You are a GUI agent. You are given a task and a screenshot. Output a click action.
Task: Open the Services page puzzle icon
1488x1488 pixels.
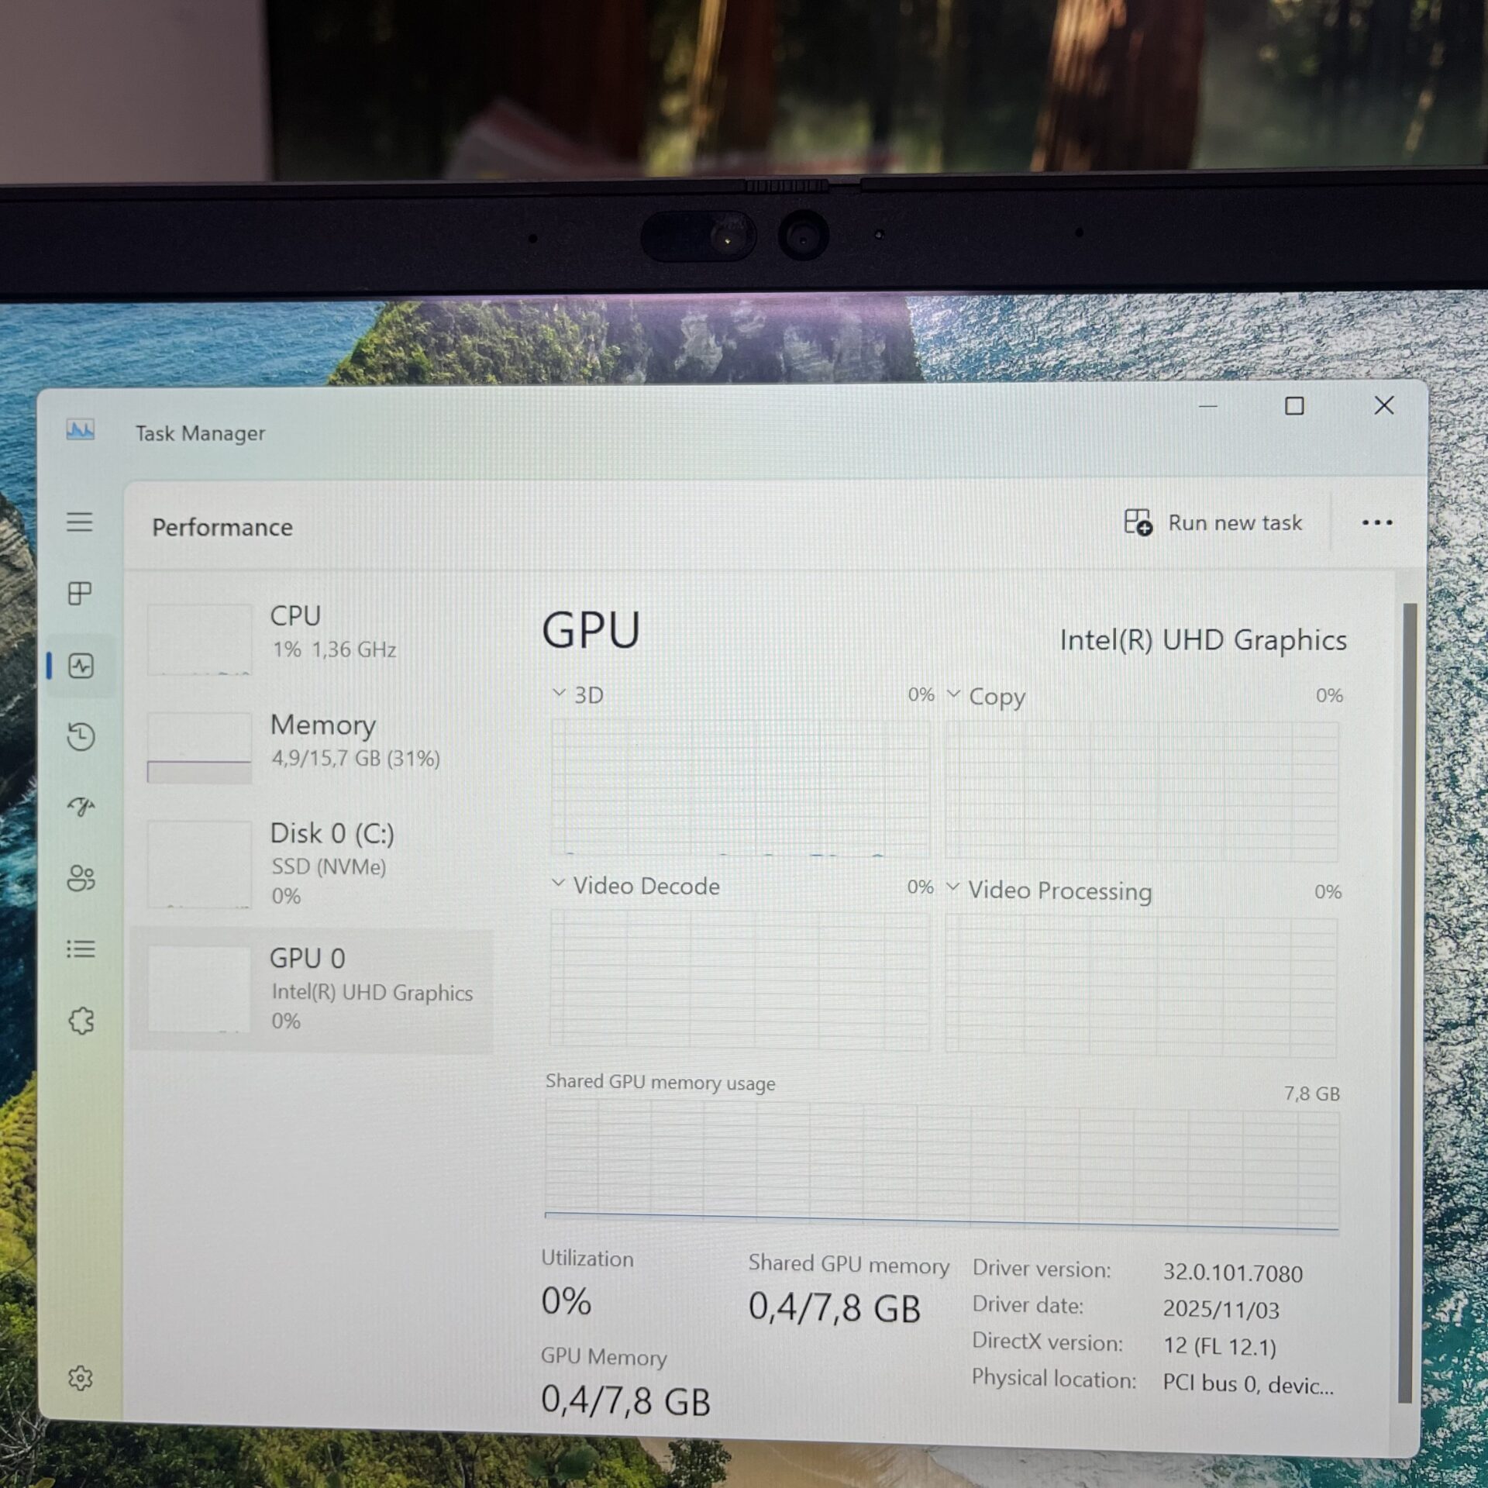tap(81, 1021)
